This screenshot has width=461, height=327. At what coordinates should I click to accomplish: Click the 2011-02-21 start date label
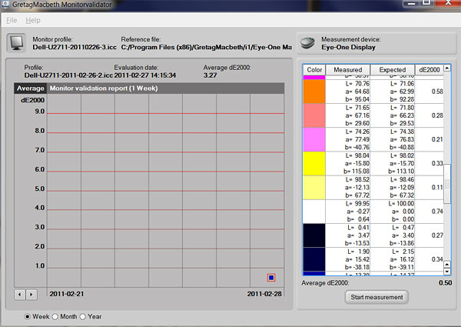pyautogui.click(x=66, y=294)
